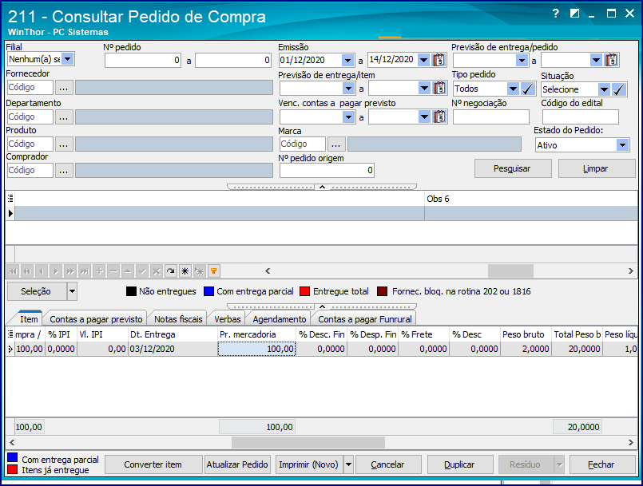Open Imprimir (Novo) dropdown arrow
643x486 pixels.
(x=348, y=464)
